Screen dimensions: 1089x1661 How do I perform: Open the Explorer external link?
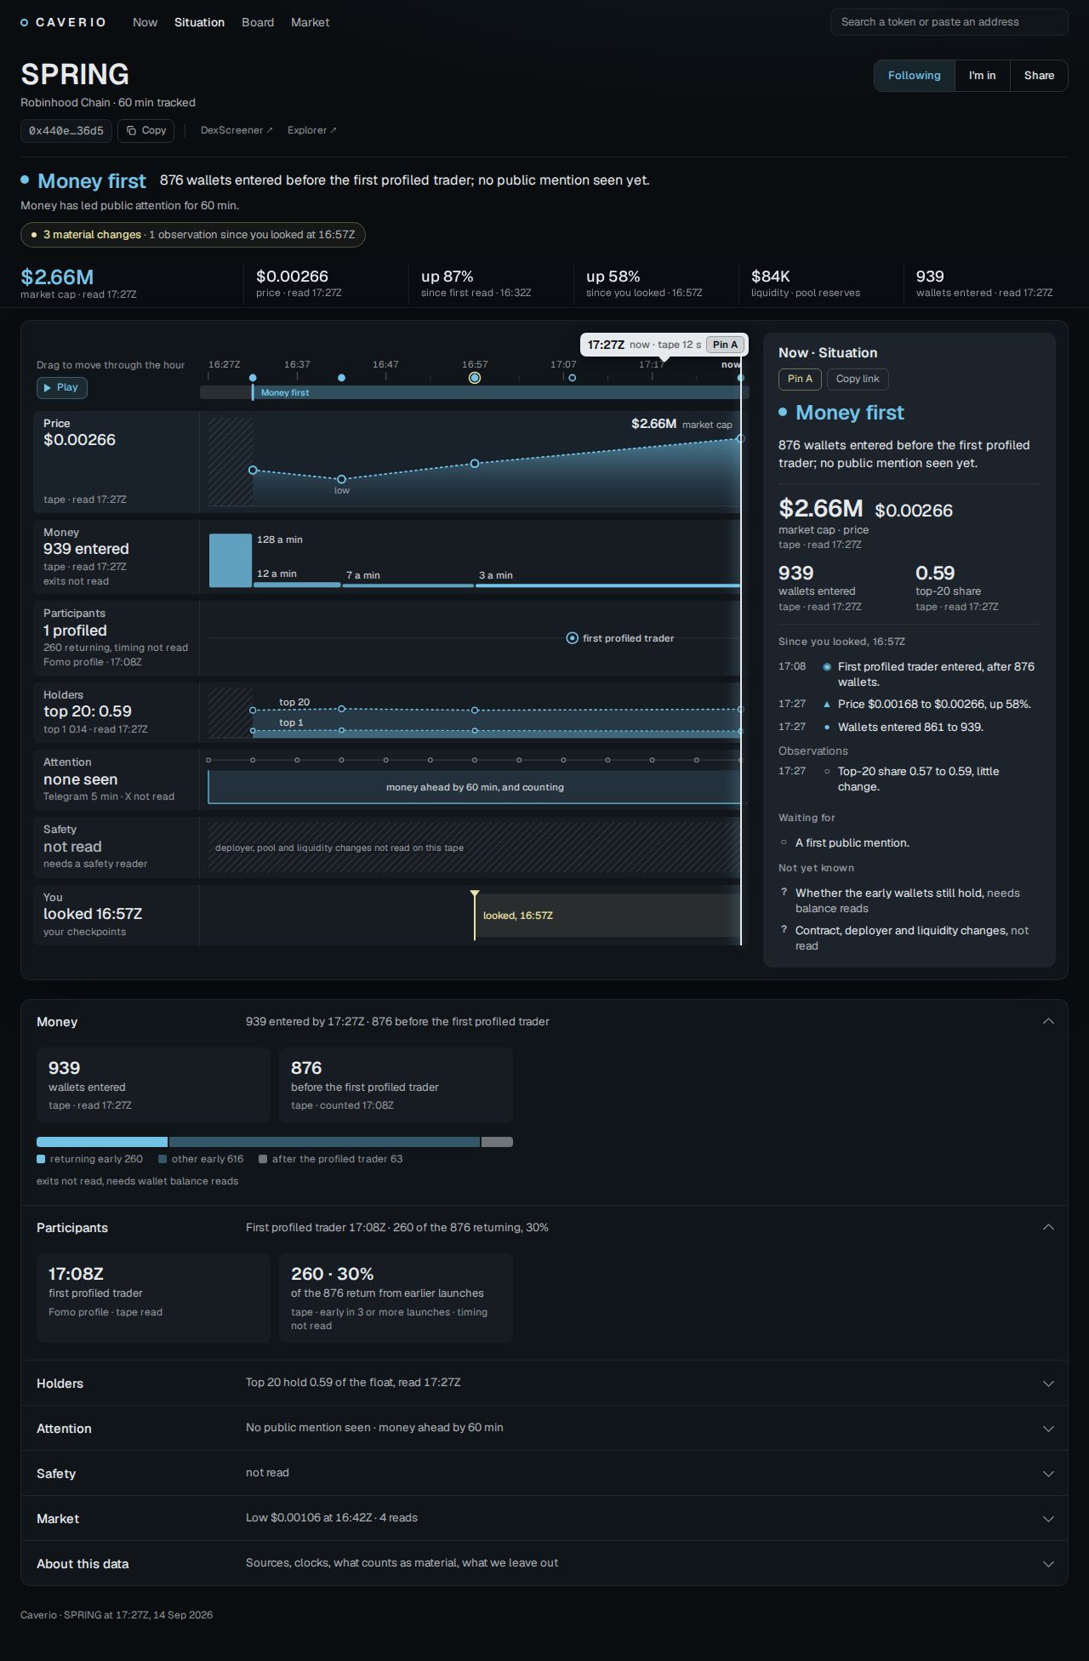click(x=312, y=130)
